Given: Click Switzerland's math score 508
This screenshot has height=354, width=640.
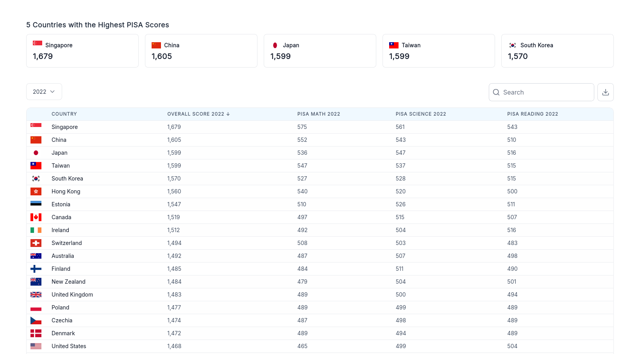Looking at the screenshot, I should tap(302, 243).
